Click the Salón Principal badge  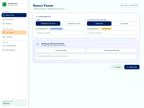pos(56,29)
